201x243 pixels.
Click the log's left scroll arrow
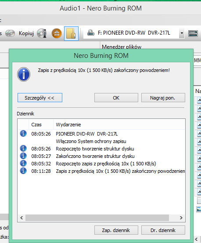point(22,218)
